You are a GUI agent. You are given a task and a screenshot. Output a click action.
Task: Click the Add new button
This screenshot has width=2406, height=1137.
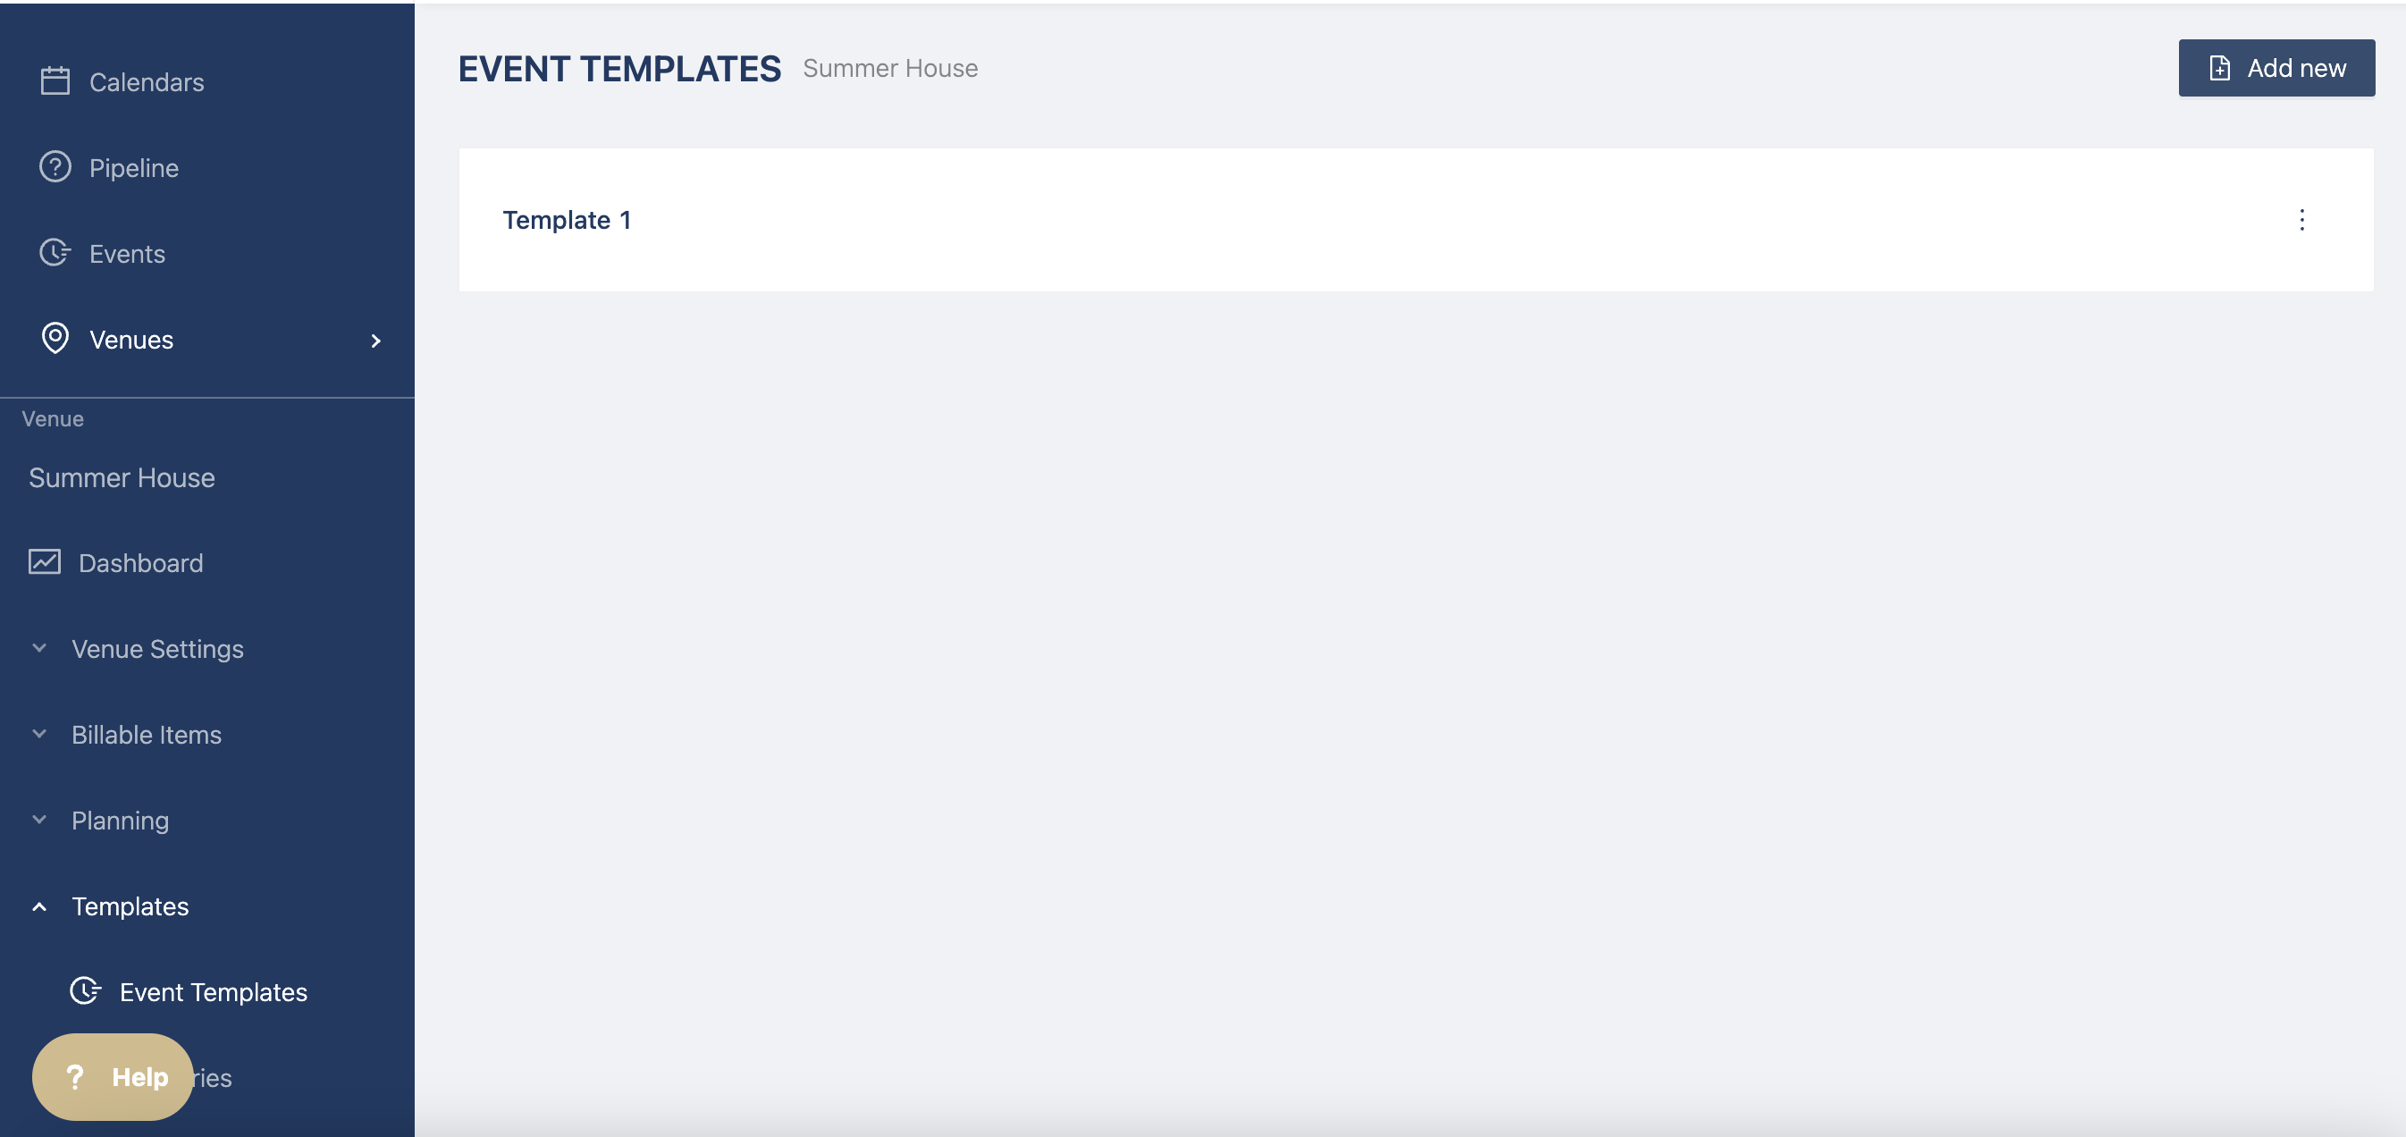tap(2276, 68)
